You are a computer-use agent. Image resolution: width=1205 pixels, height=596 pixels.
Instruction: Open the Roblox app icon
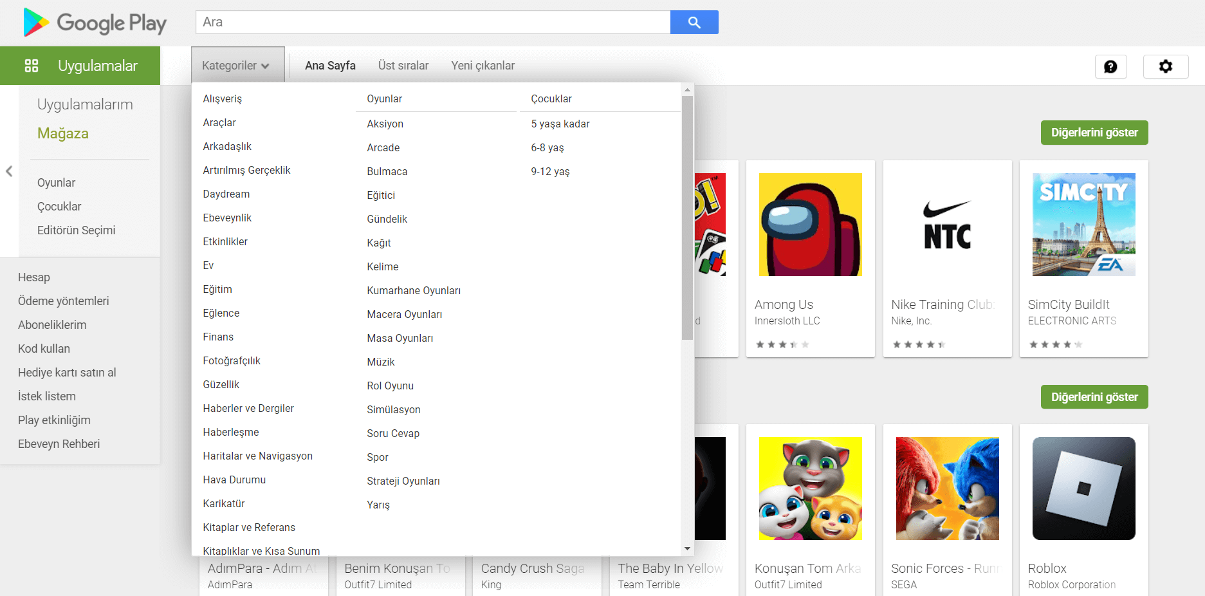[1083, 489]
